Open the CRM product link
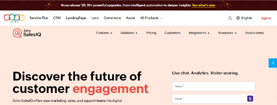277x105 pixels. (57, 18)
